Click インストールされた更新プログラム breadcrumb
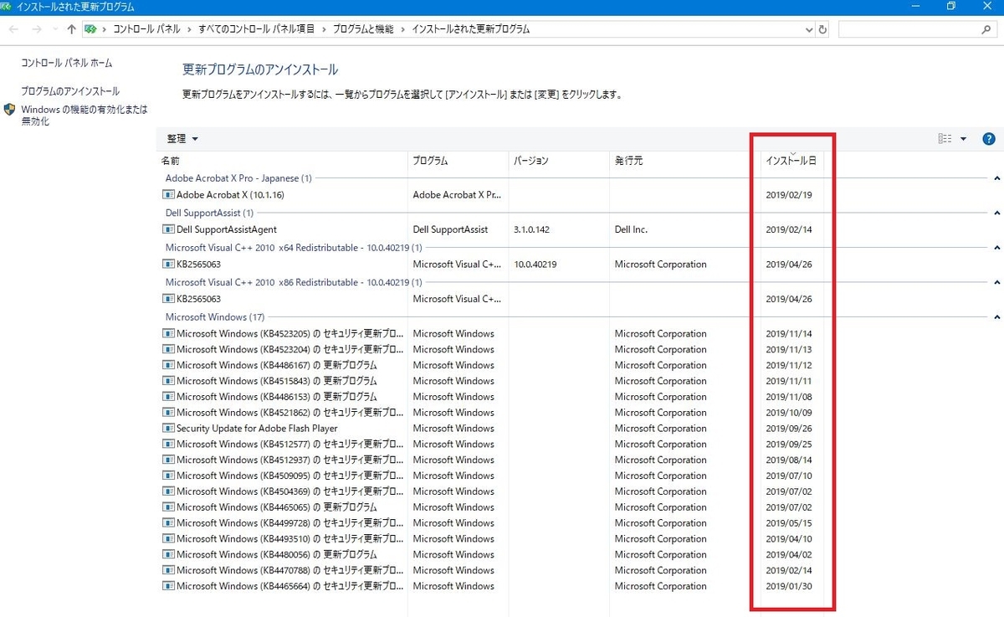 pyautogui.click(x=470, y=29)
